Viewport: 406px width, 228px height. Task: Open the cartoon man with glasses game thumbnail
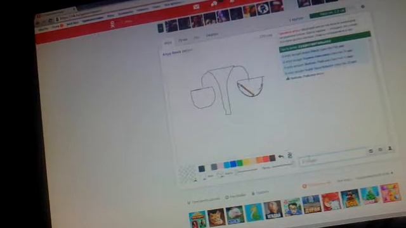pos(292,207)
